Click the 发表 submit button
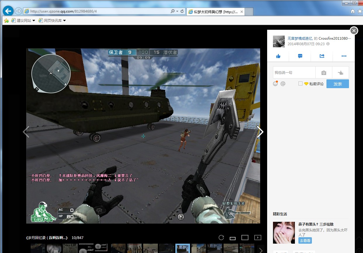The height and width of the screenshot is (253, 363). [x=338, y=84]
